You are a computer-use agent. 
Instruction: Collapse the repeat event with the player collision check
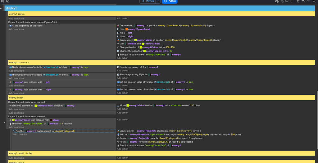click(x=4, y=122)
